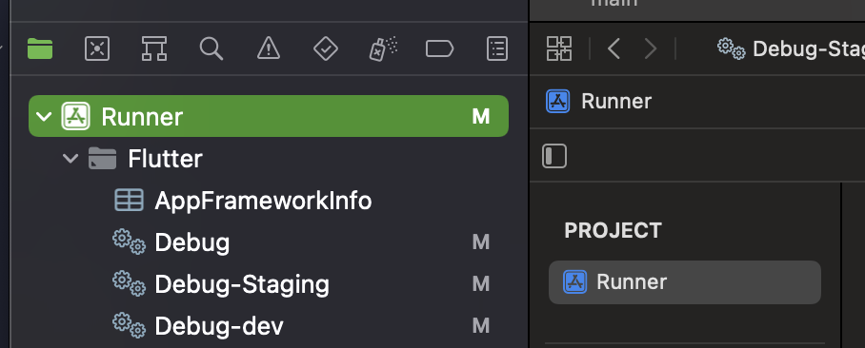The height and width of the screenshot is (348, 865).
Task: Select the Debug-Staging editor tab
Action: [x=791, y=49]
